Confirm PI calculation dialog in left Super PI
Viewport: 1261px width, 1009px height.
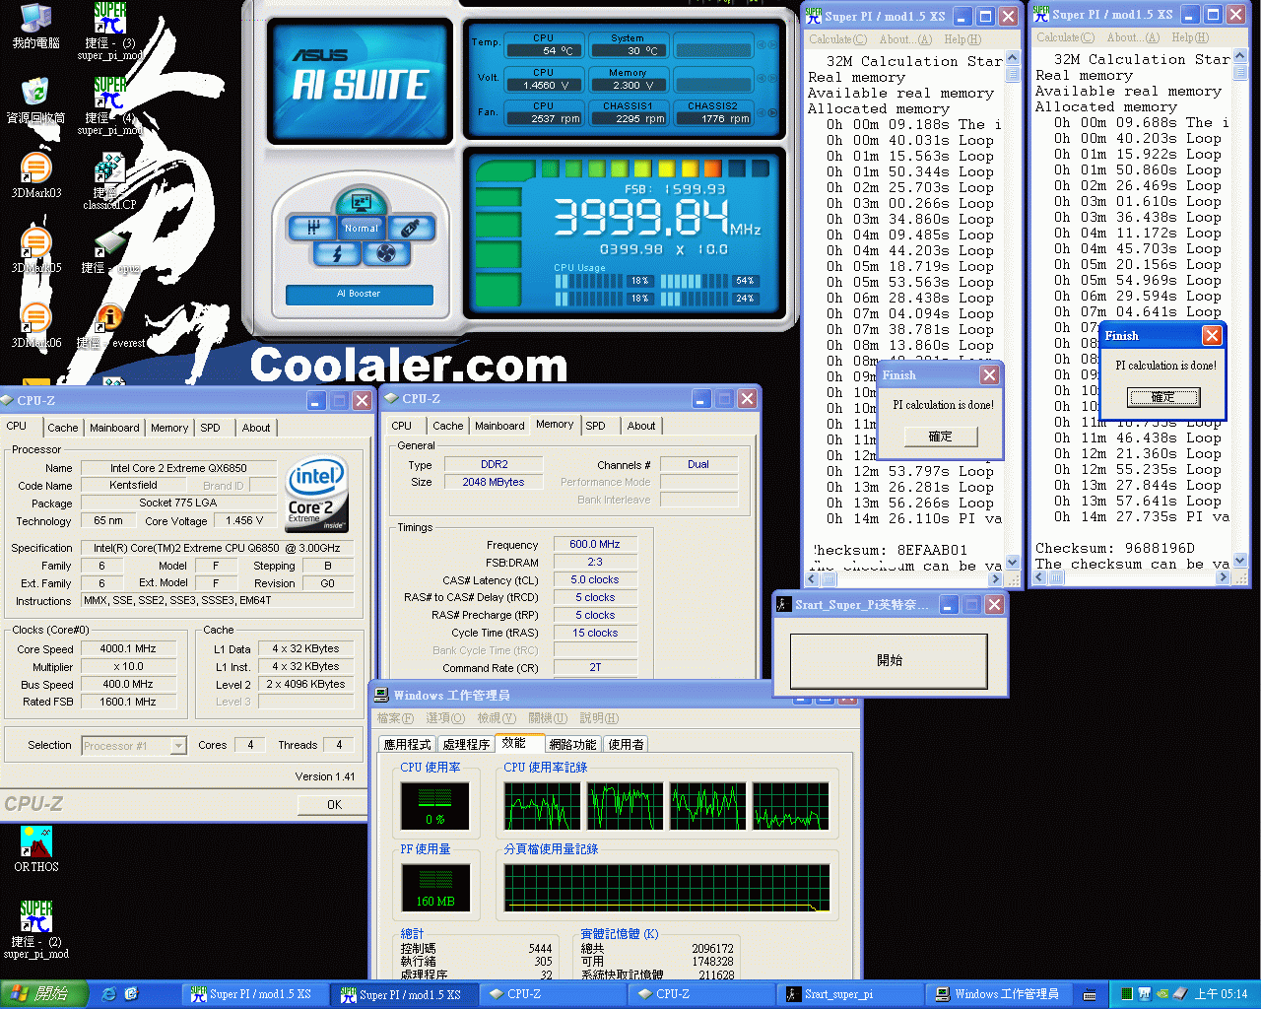click(x=940, y=437)
